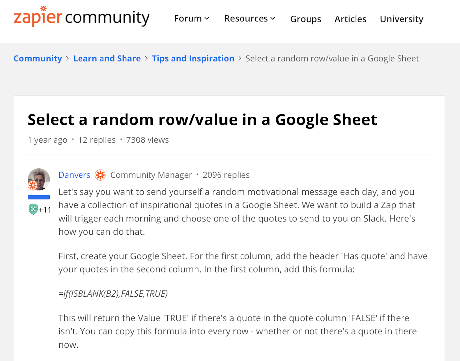Open Tips and Inspiration breadcrumb
Screen dimensions: 460x361
[193, 58]
